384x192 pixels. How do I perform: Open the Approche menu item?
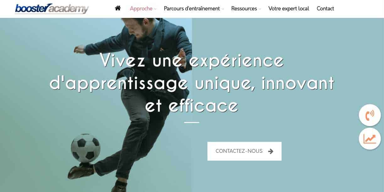click(141, 8)
